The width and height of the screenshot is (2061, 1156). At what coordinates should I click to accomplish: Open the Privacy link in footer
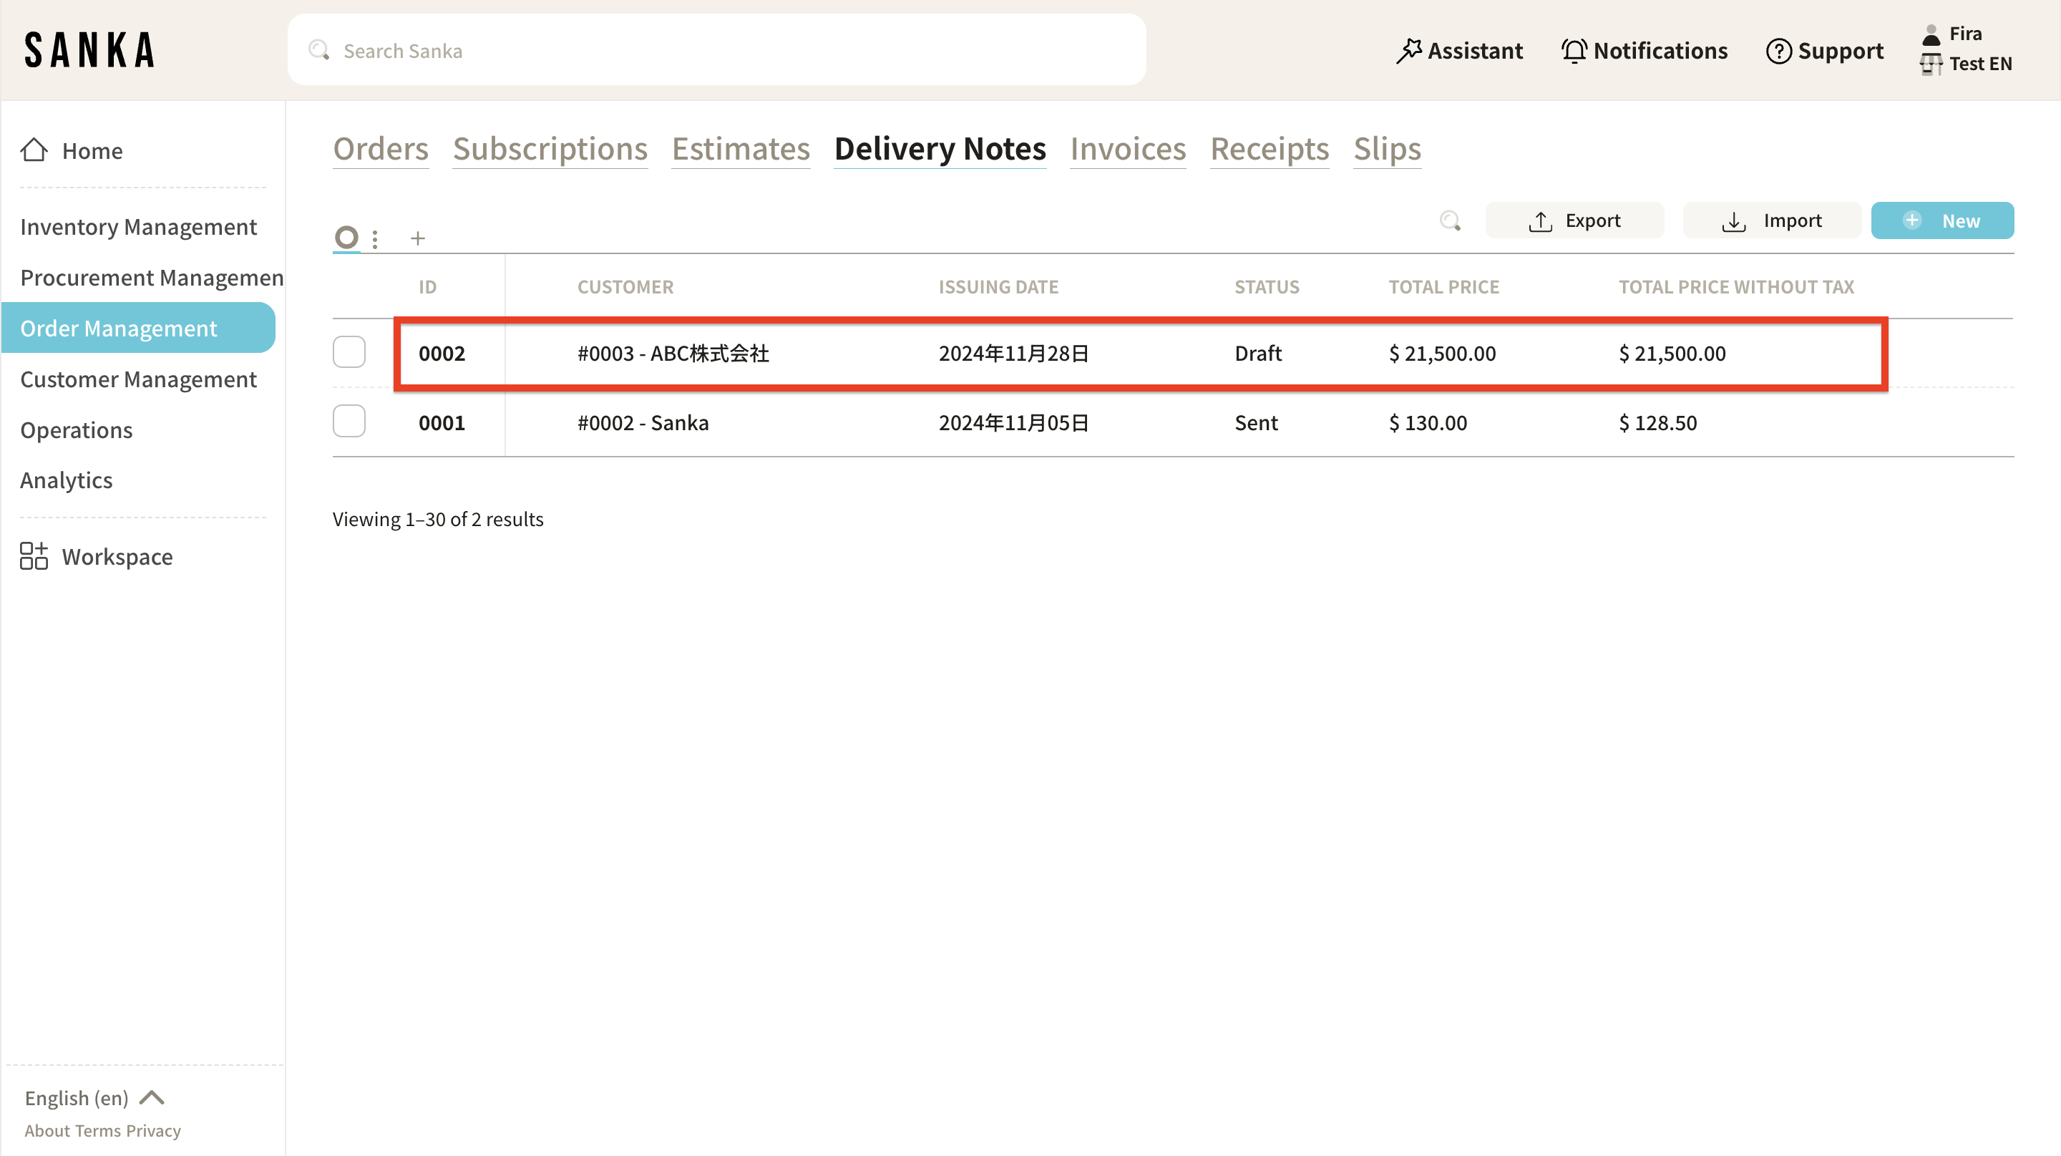click(x=153, y=1130)
